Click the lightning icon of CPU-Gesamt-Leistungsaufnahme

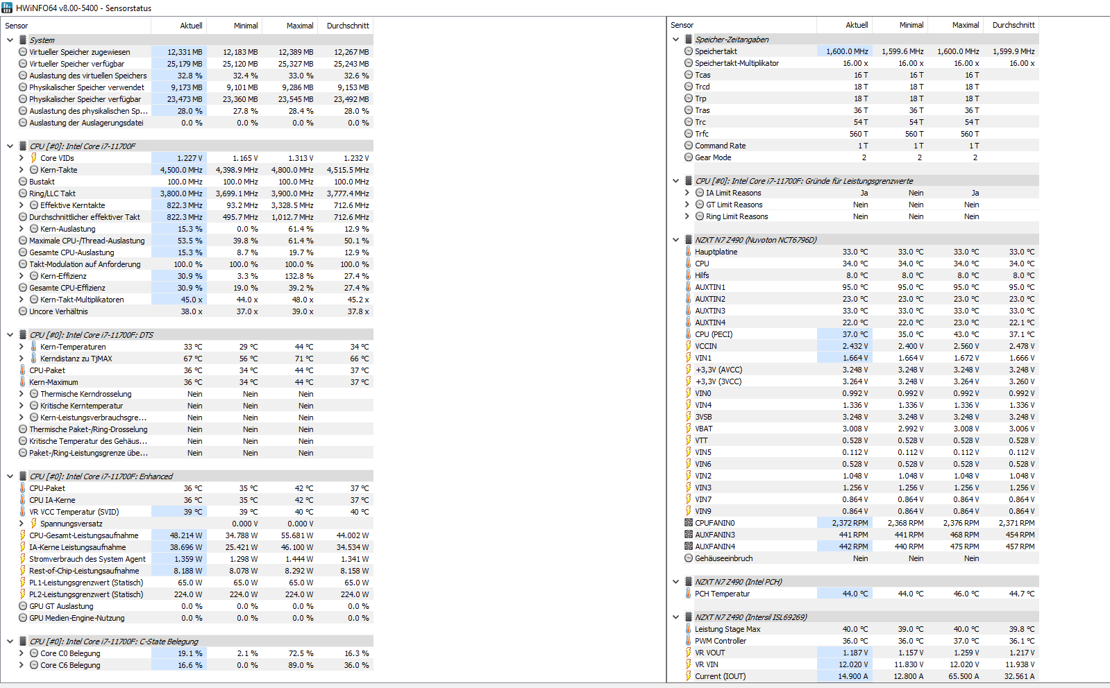pos(23,535)
